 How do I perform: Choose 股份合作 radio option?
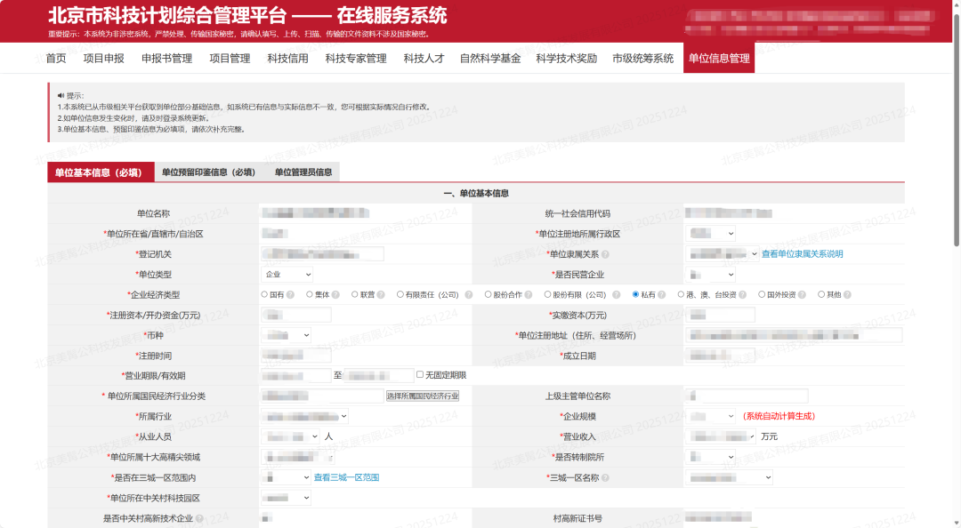click(488, 294)
